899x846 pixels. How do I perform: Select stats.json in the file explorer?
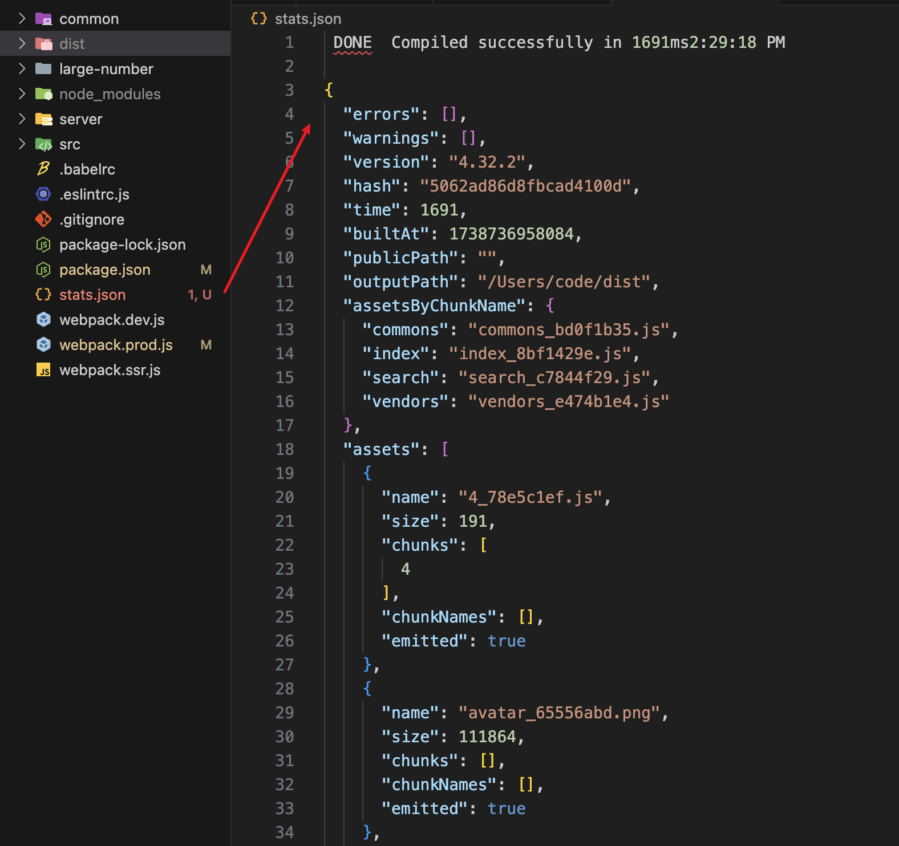[x=92, y=295]
